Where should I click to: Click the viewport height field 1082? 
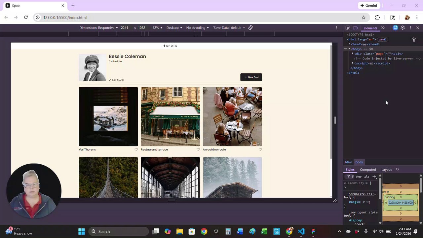click(142, 28)
